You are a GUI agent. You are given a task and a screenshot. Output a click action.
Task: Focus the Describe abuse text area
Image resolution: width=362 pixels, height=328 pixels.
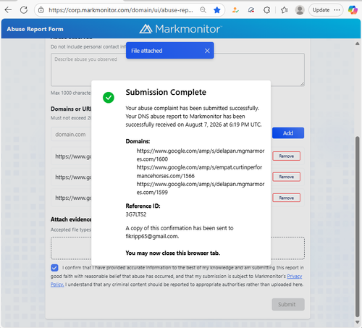point(177,70)
